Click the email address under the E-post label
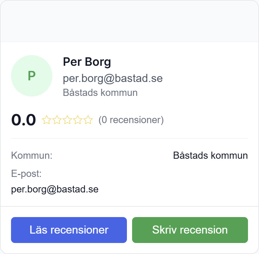Image resolution: width=259 pixels, height=254 pixels. click(55, 189)
